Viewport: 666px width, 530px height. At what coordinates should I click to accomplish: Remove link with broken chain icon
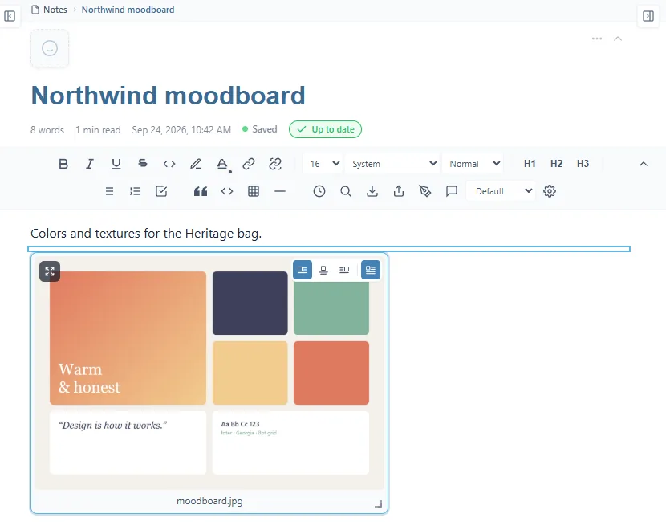point(275,164)
